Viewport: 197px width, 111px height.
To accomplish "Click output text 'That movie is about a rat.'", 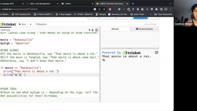I will pyautogui.click(x=127, y=56).
